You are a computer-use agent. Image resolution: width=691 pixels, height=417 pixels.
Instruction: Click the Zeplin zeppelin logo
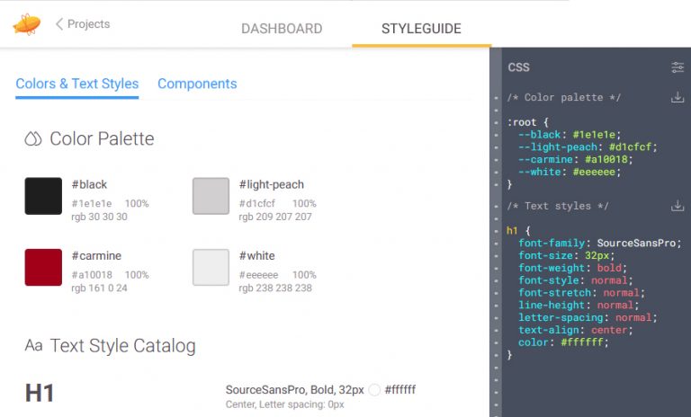27,24
